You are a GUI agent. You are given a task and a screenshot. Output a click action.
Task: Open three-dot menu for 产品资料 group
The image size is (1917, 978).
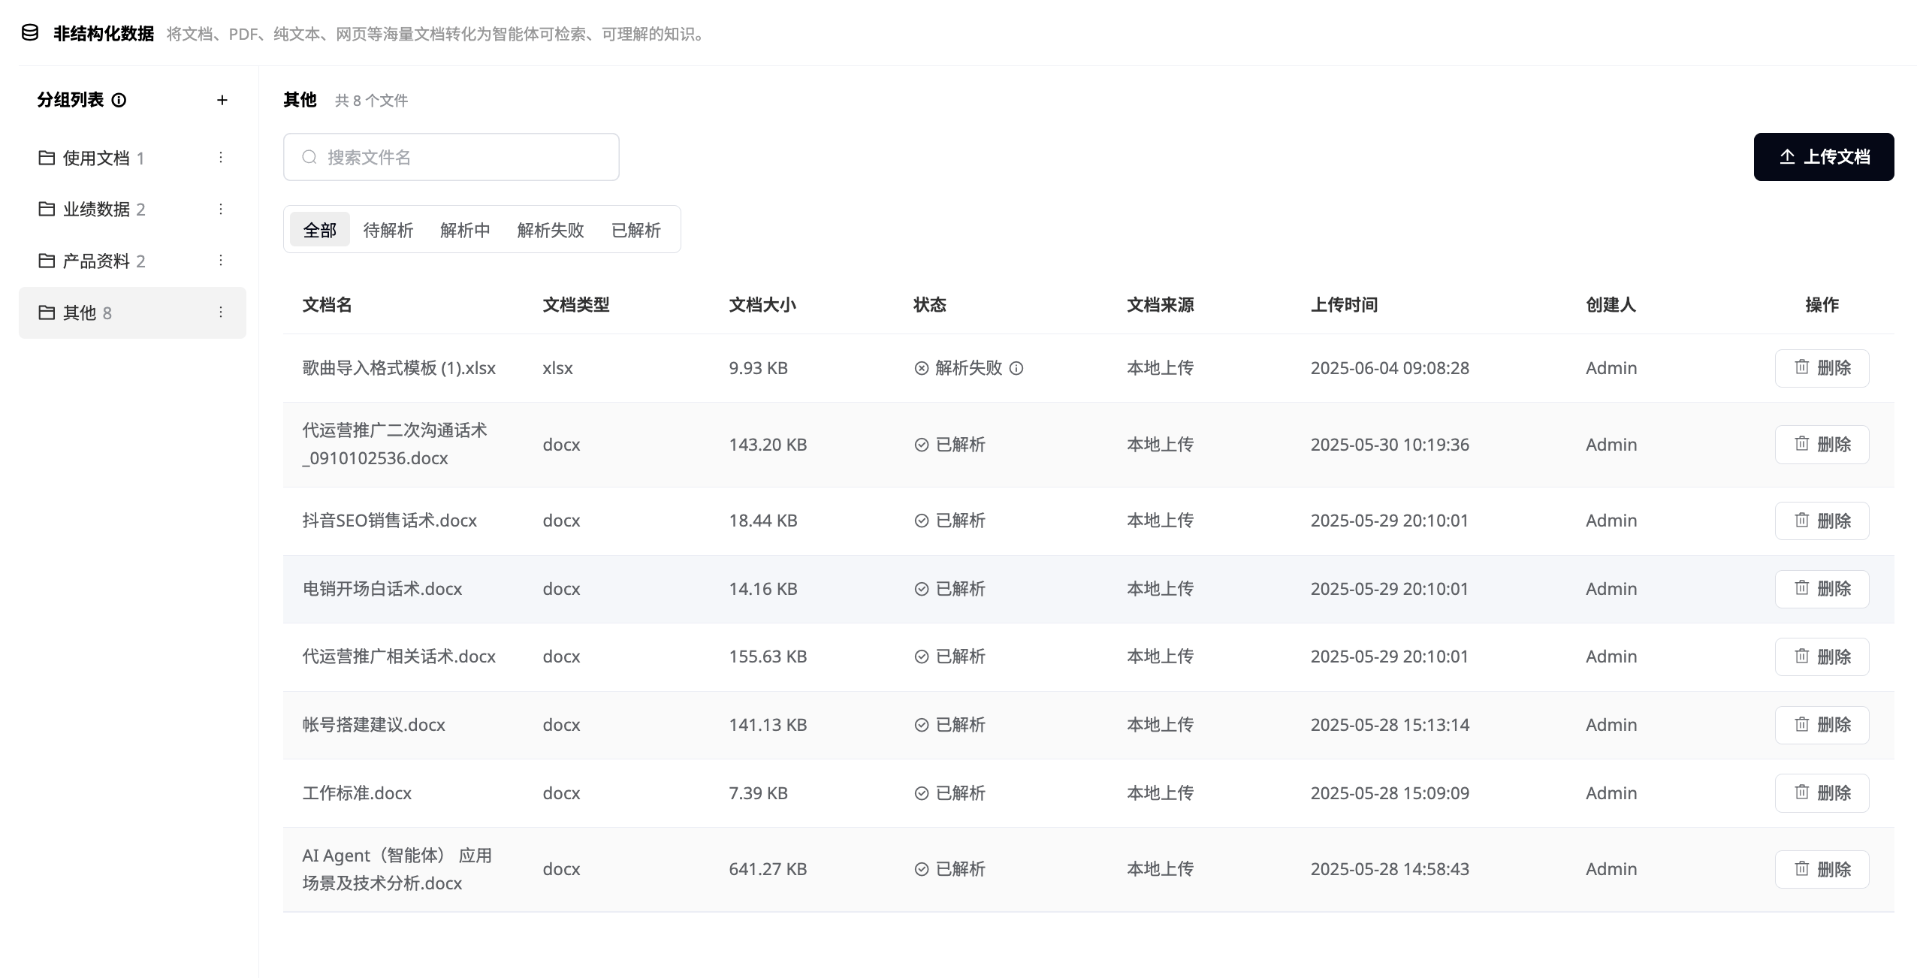pyautogui.click(x=221, y=261)
